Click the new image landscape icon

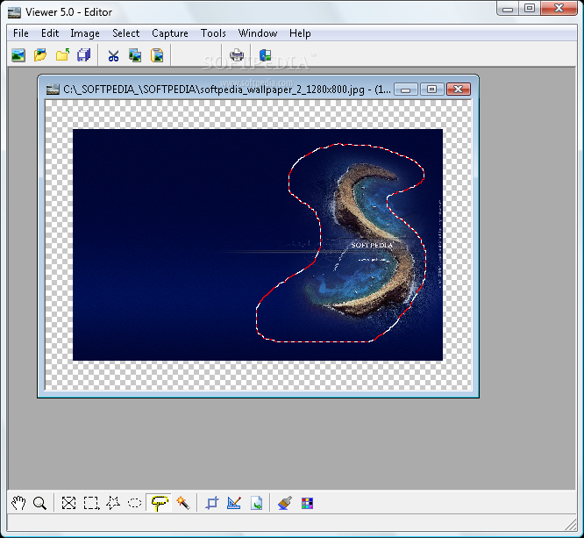pyautogui.click(x=18, y=55)
